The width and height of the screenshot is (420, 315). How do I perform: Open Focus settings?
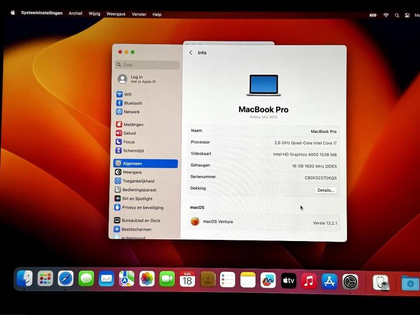point(128,142)
